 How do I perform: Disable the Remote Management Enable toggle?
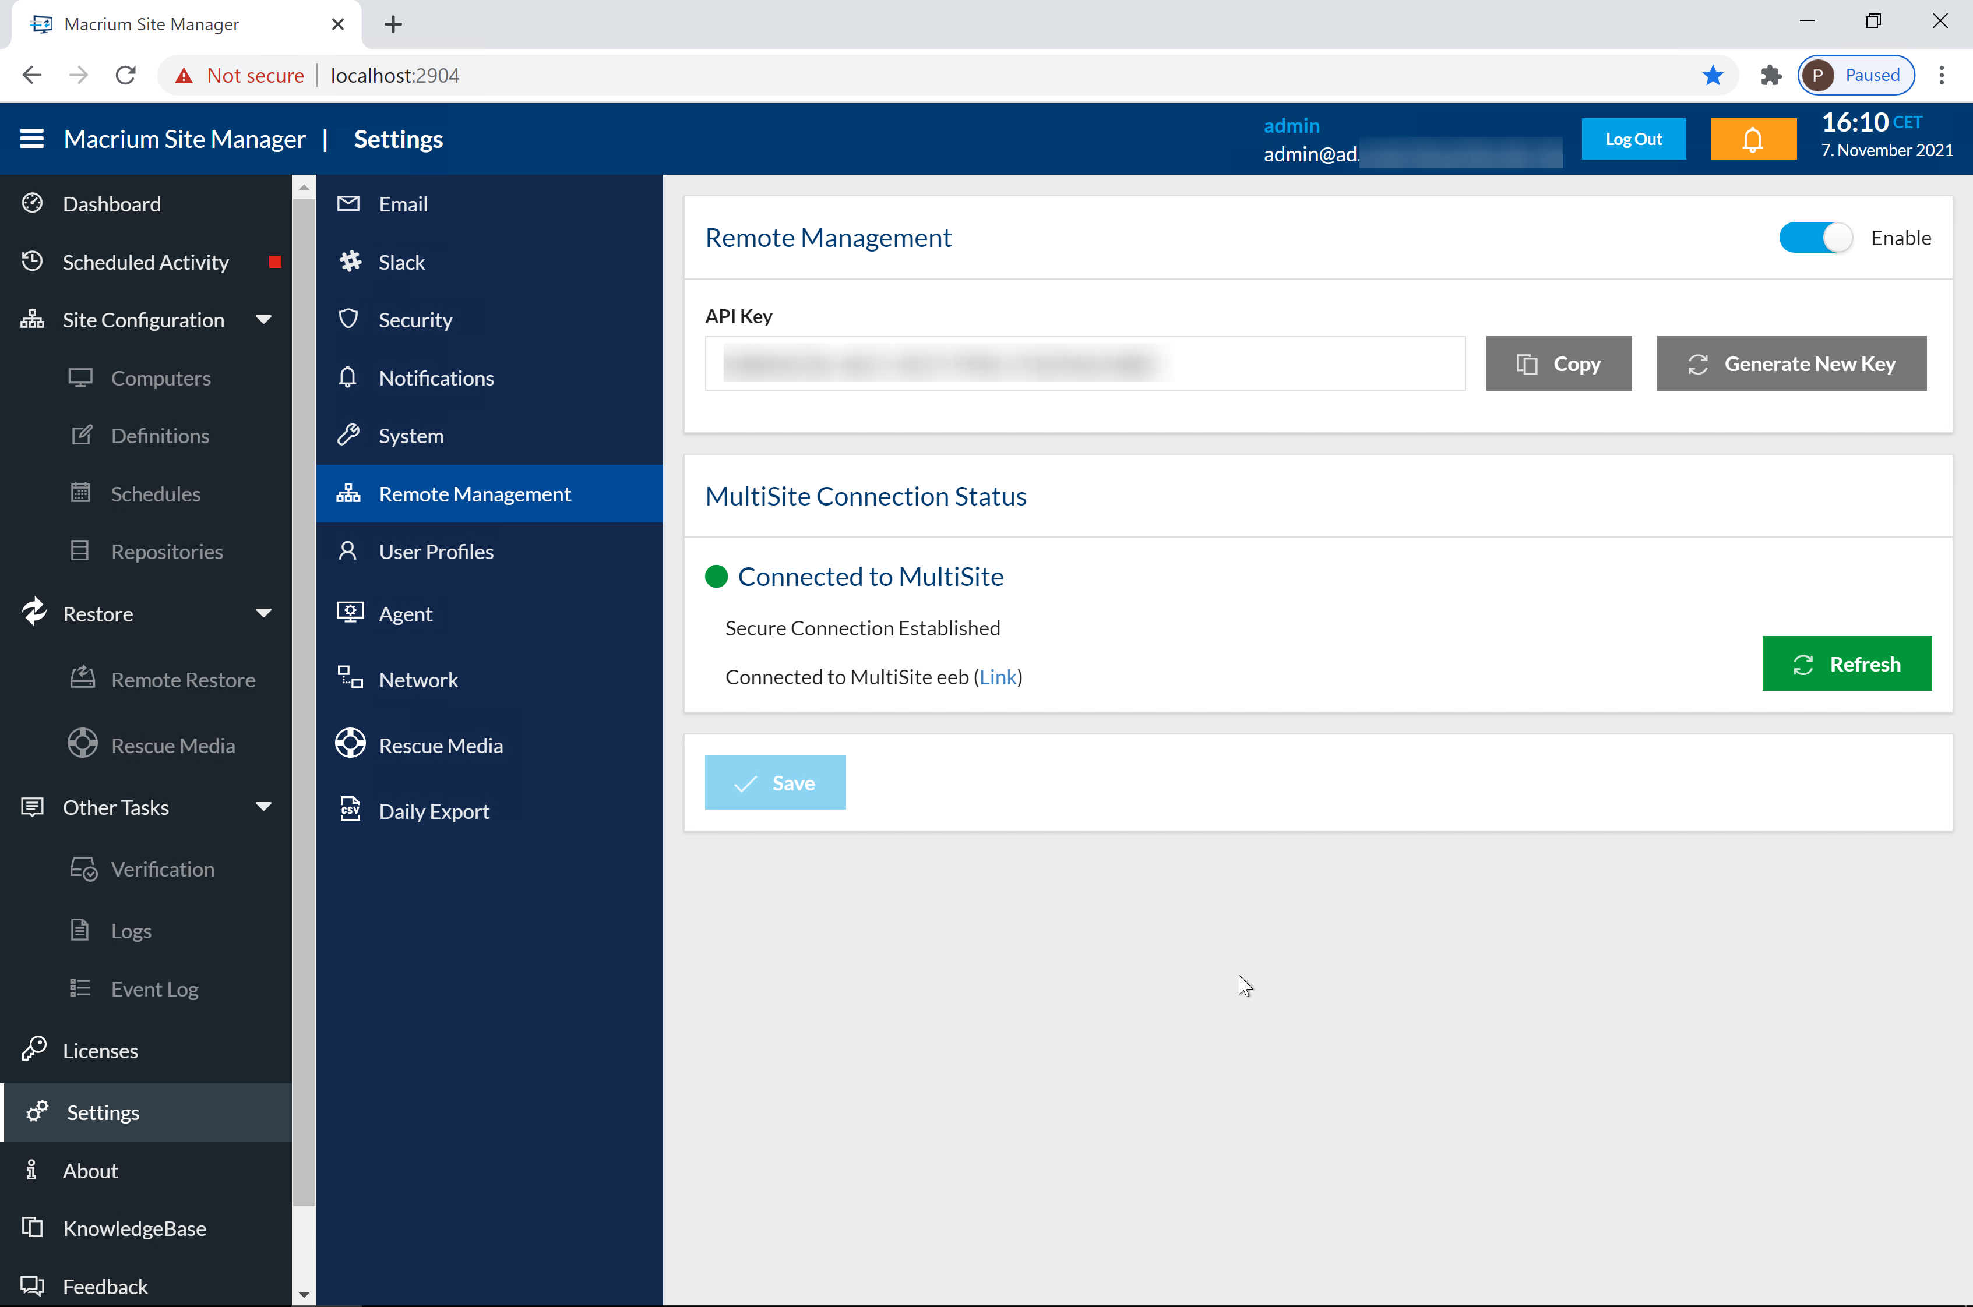tap(1815, 238)
